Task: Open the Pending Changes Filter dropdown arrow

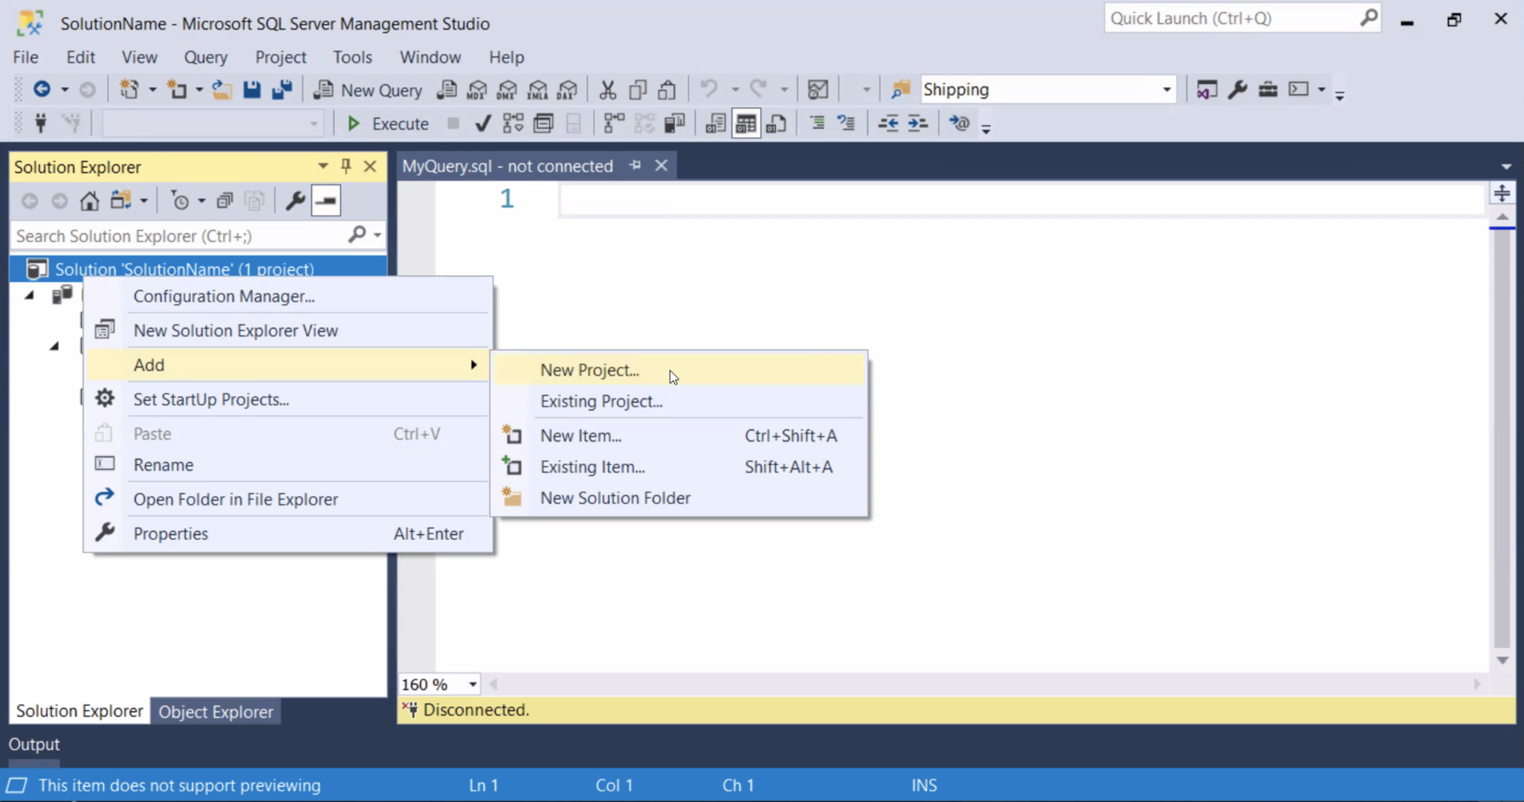Action: pyautogui.click(x=201, y=201)
